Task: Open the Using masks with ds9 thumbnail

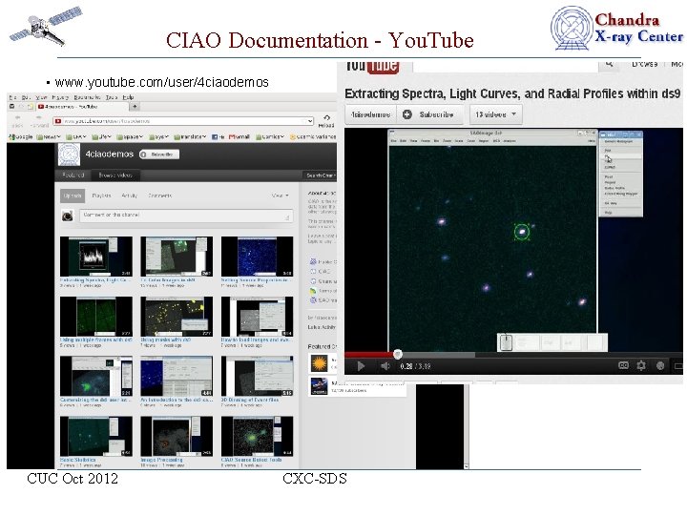Action: click(177, 317)
